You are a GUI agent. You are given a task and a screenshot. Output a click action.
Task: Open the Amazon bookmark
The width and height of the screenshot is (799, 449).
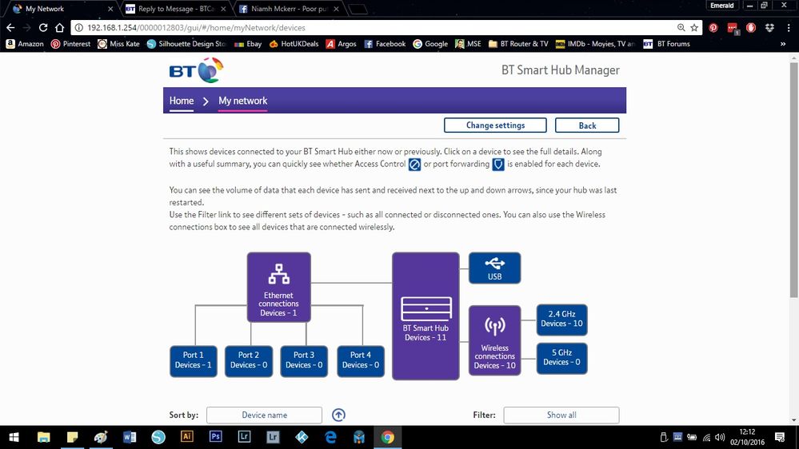pyautogui.click(x=25, y=44)
